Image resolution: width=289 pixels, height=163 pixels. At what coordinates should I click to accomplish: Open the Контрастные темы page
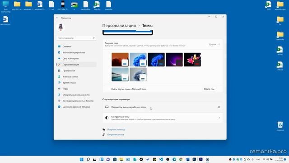tap(163, 118)
